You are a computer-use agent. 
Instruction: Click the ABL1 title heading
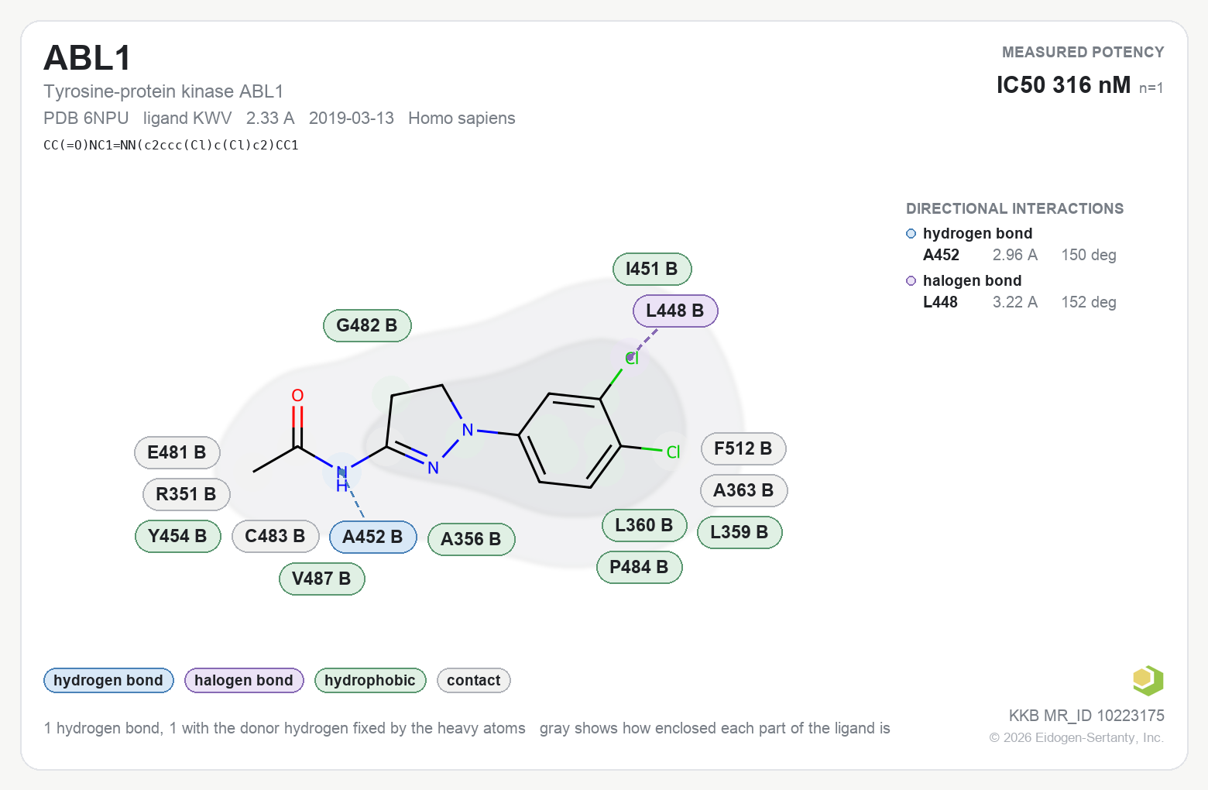(88, 58)
